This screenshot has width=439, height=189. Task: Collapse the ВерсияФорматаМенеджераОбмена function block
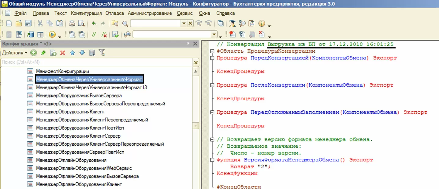[212, 160]
